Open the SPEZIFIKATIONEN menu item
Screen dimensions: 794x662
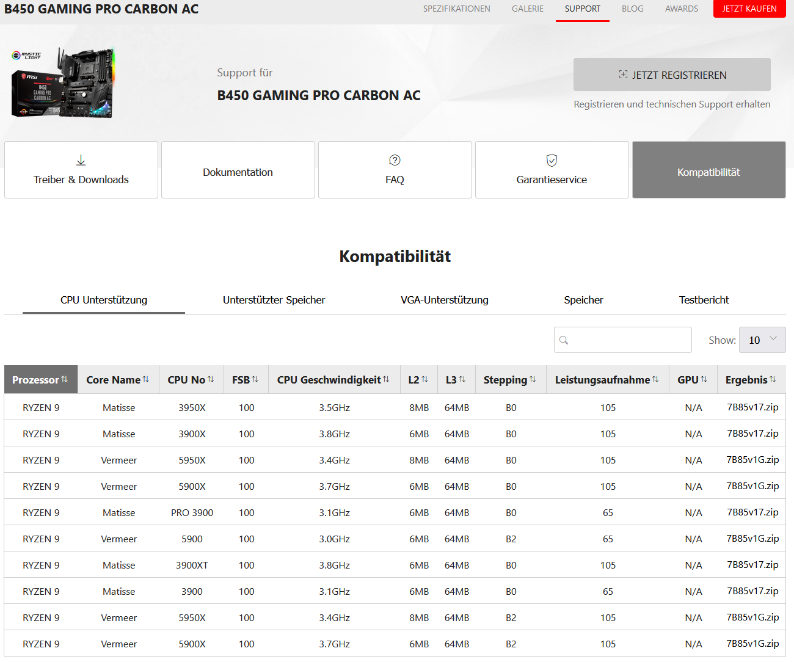456,9
